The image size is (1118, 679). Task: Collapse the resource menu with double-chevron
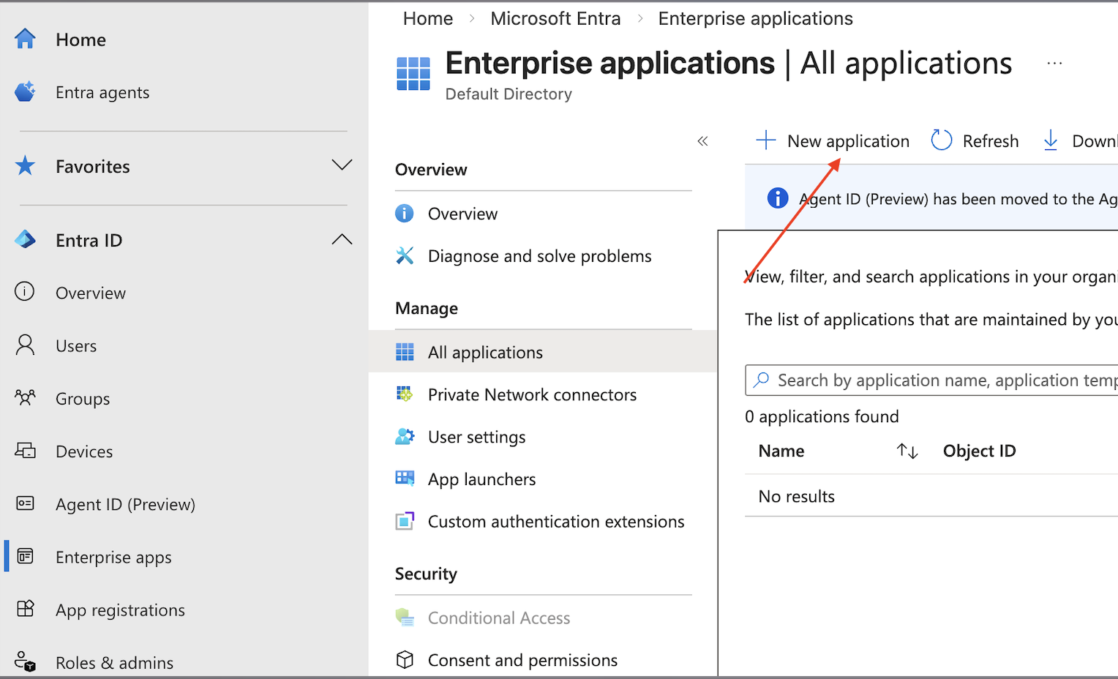tap(702, 141)
